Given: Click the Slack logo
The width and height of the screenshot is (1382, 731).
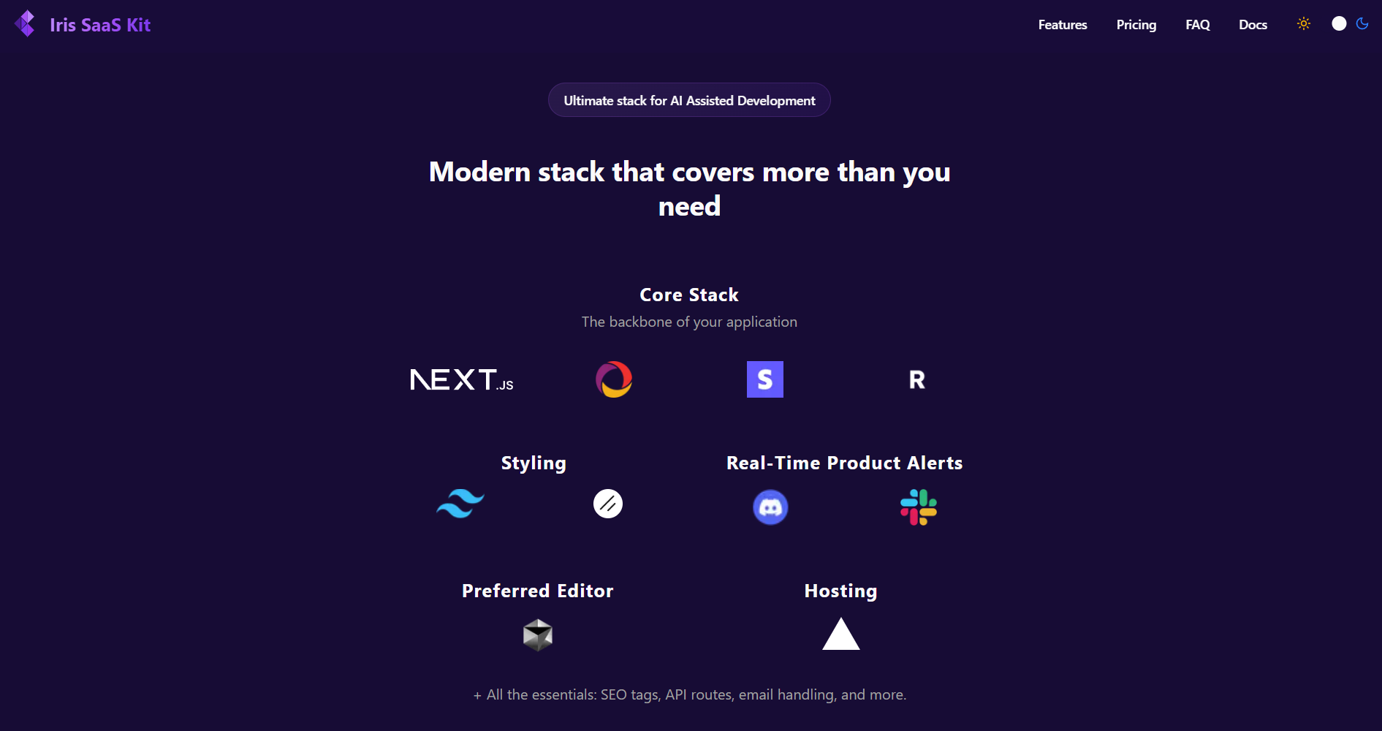Looking at the screenshot, I should click(x=919, y=507).
